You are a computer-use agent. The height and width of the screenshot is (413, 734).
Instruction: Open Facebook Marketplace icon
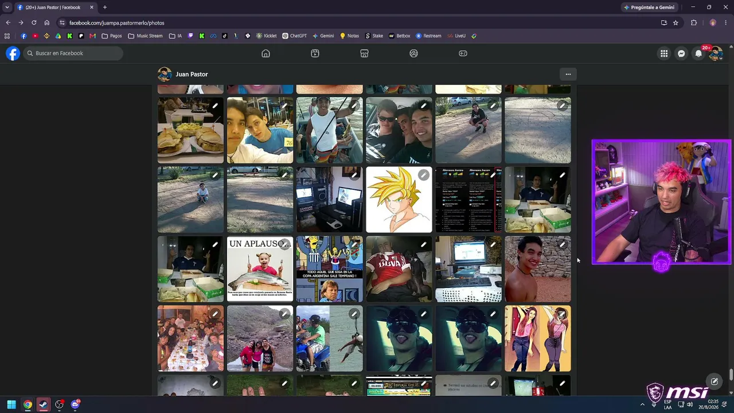[364, 53]
